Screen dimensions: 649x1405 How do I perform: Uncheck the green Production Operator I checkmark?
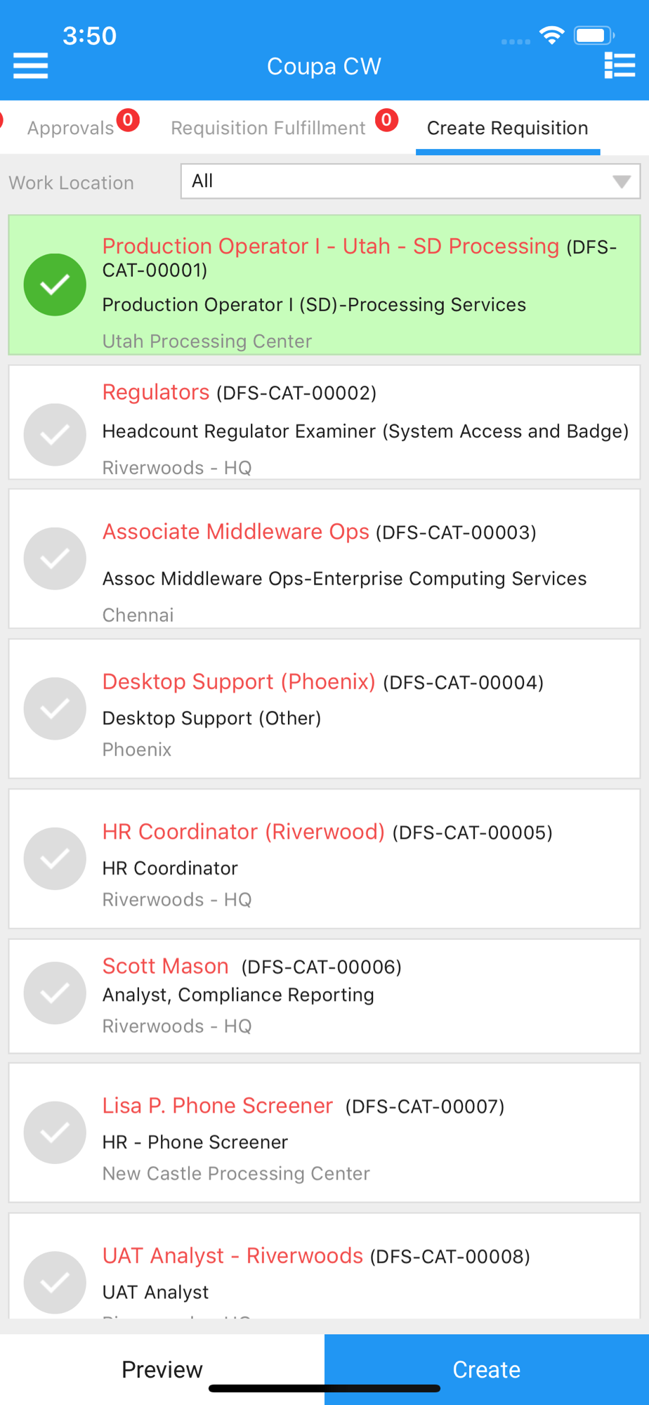point(55,285)
